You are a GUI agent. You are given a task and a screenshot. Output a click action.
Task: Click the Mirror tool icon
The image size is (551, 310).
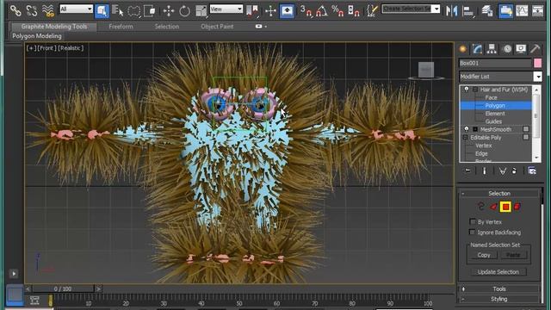[x=451, y=11]
